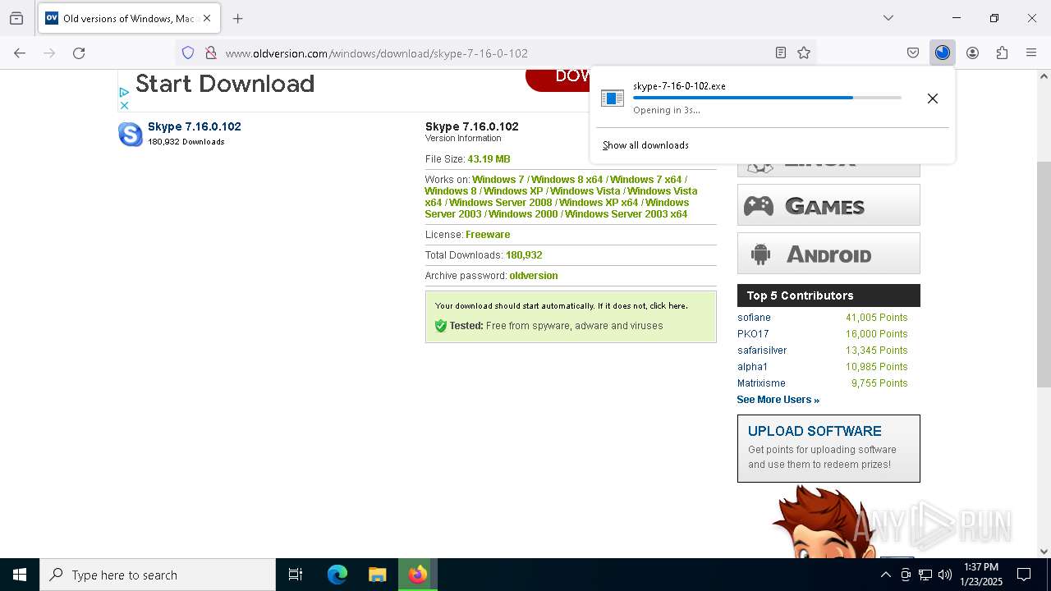This screenshot has height=591, width=1051.
Task: Show hidden system tray icons
Action: 885,575
